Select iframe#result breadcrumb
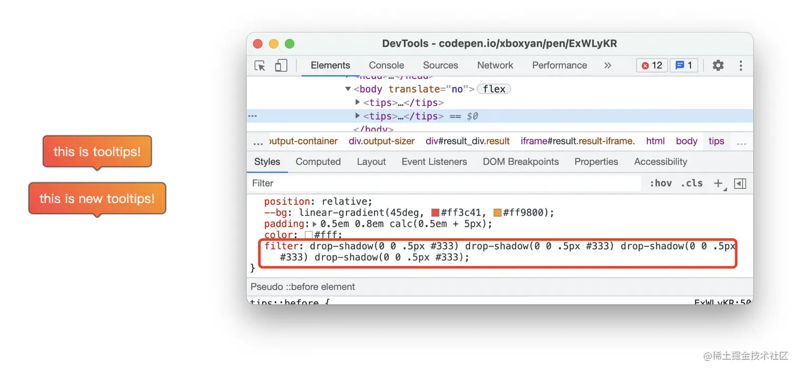799x372 pixels. [578, 141]
